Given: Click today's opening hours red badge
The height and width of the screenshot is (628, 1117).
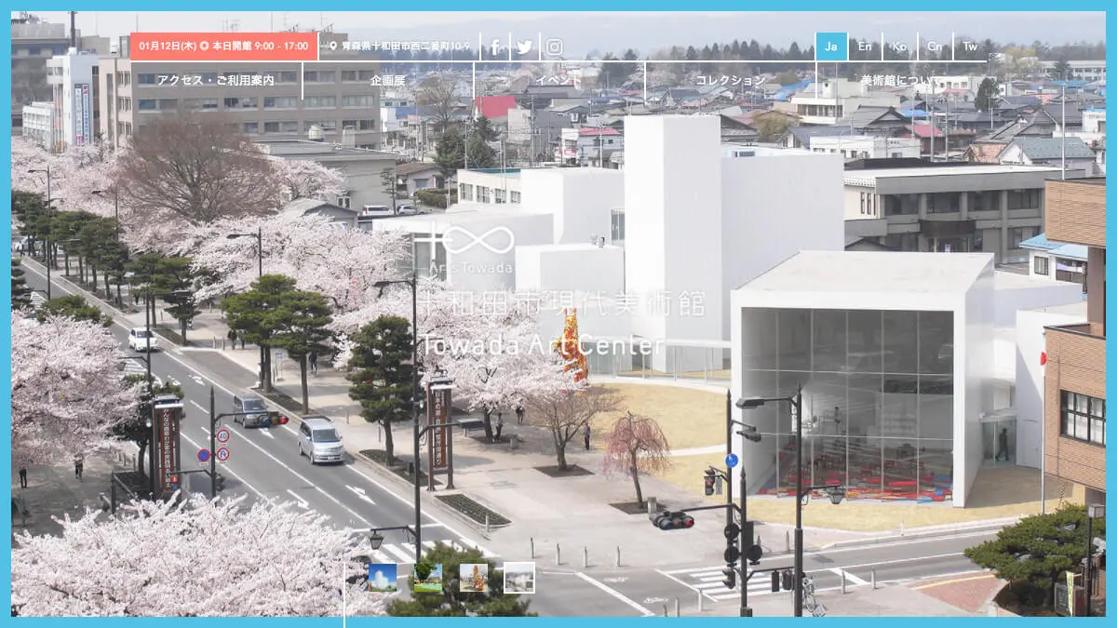Looking at the screenshot, I should tap(223, 47).
